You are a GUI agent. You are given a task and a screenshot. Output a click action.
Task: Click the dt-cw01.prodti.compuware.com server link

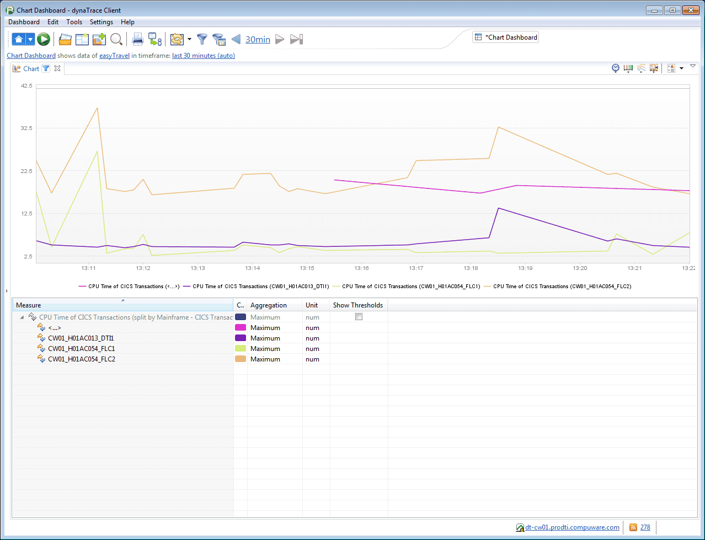pos(572,527)
